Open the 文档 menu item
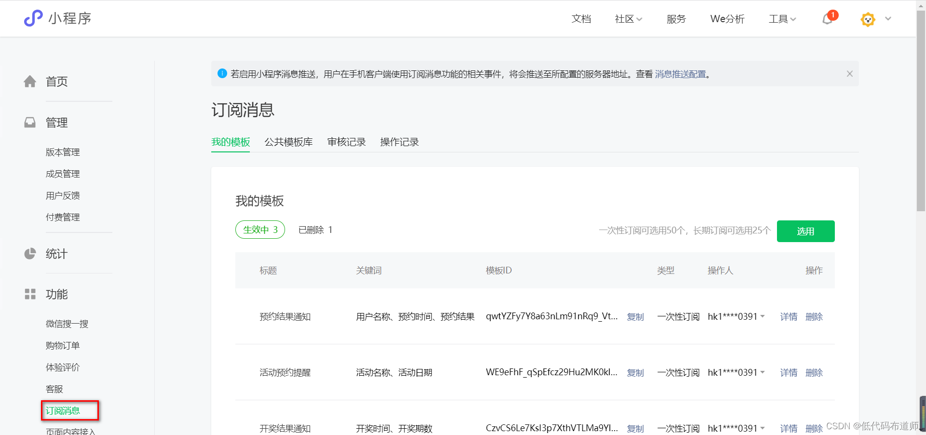This screenshot has height=435, width=926. (581, 19)
